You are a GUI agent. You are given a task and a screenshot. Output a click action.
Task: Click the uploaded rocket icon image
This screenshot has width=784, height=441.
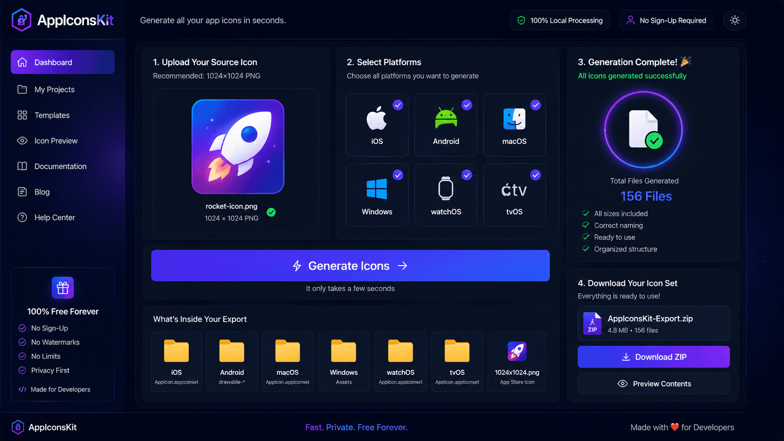[238, 146]
